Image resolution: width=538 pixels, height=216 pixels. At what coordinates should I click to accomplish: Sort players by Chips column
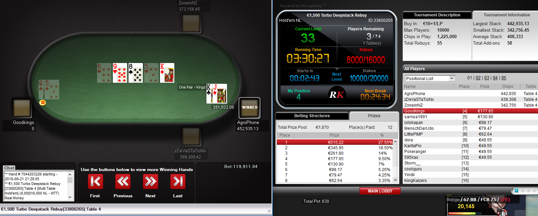[508, 87]
